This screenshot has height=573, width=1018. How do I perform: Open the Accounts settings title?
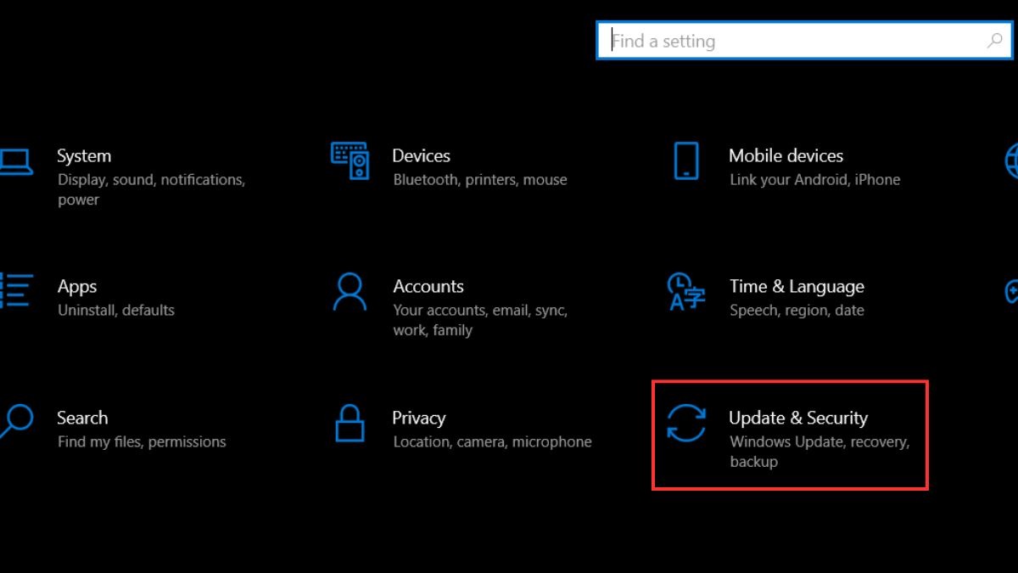[x=428, y=287]
